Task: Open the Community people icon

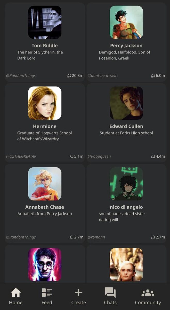Action: click(148, 293)
